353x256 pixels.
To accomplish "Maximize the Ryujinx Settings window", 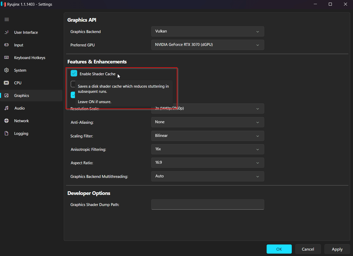I will pos(330,4).
